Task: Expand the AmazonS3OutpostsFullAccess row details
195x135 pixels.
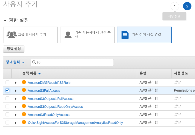Action: point(16,99)
